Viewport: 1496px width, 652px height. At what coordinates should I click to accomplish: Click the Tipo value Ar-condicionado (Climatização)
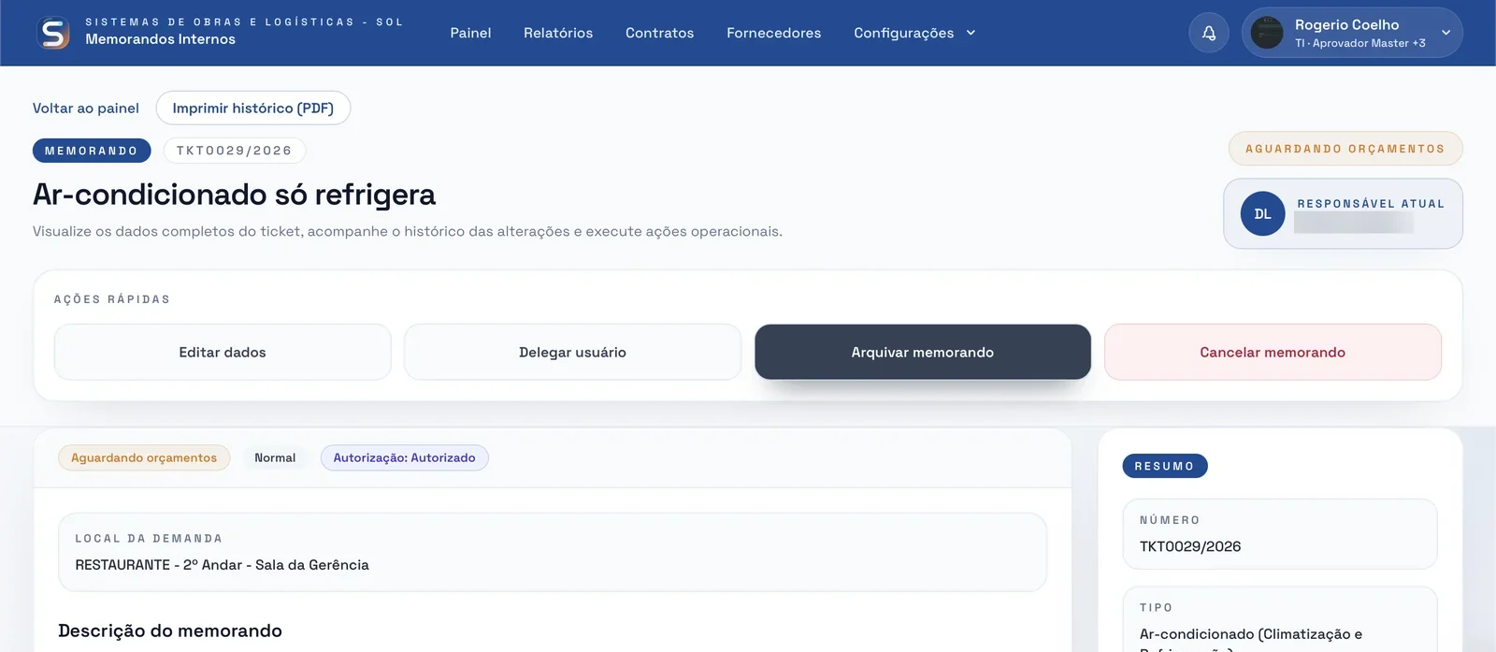pos(1250,639)
